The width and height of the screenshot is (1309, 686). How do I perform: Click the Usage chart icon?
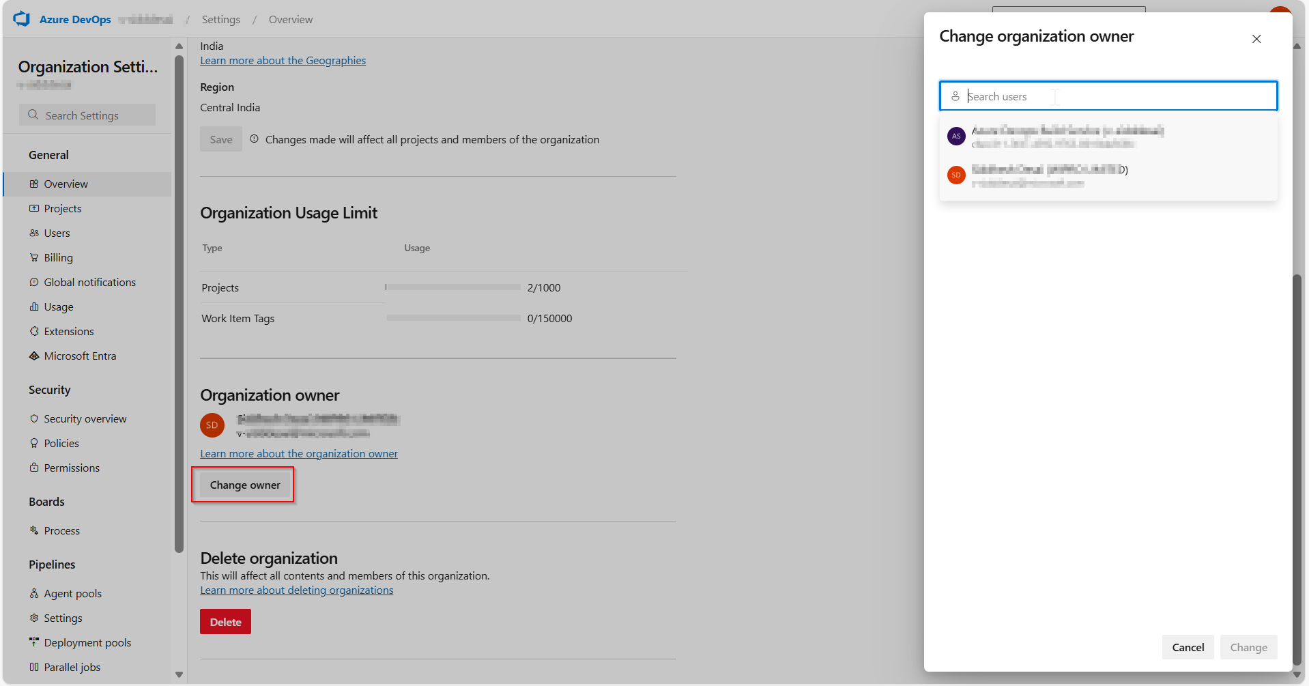tap(34, 306)
